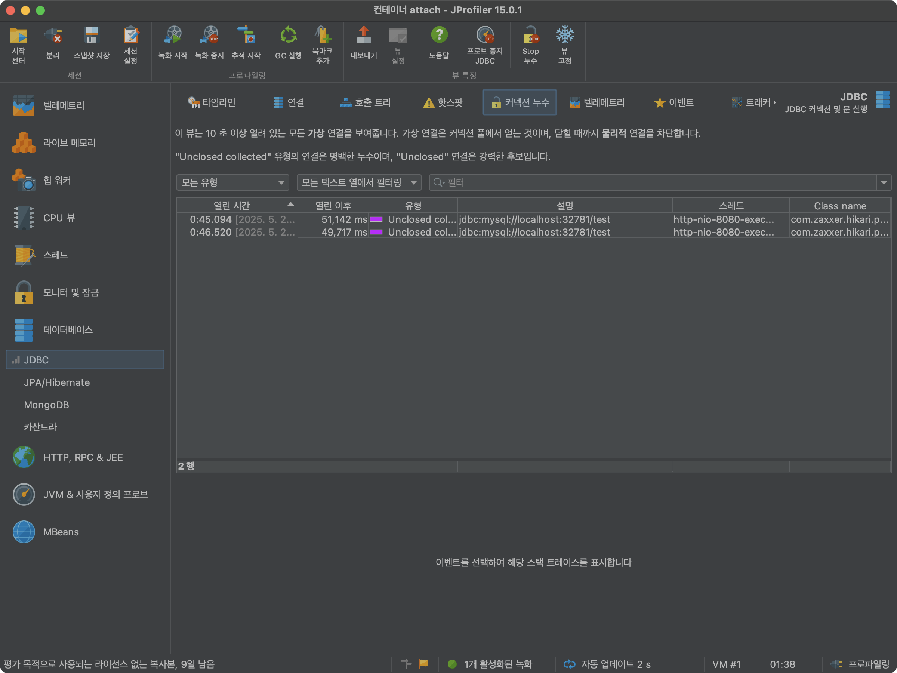897x673 pixels.
Task: Switch to the 핫스팟 tab
Action: tap(443, 103)
